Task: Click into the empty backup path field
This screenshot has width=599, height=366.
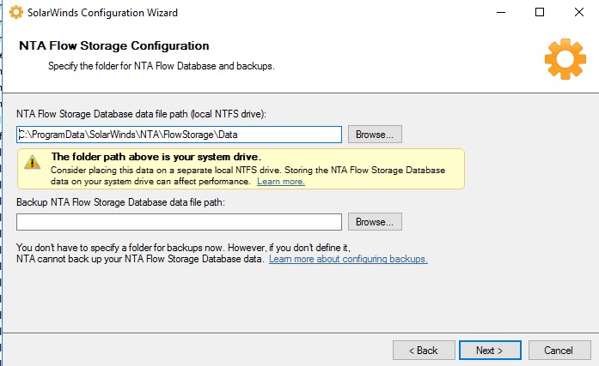Action: [x=179, y=222]
